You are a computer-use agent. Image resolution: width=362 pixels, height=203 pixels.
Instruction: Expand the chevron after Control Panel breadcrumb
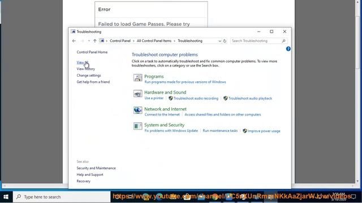point(133,41)
